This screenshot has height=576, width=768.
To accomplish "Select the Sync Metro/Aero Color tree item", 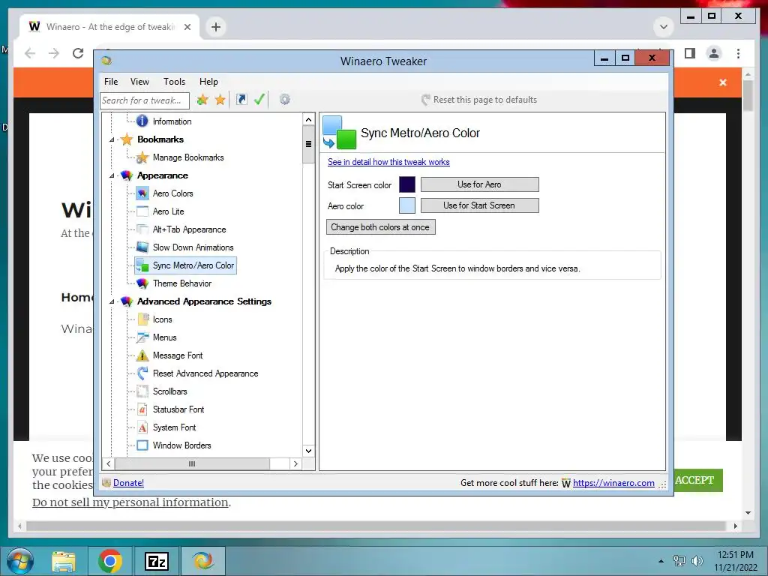I will (x=186, y=265).
